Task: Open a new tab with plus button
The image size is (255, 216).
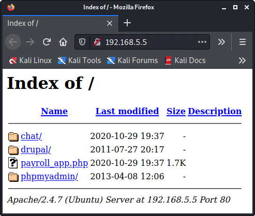Action: [127, 23]
